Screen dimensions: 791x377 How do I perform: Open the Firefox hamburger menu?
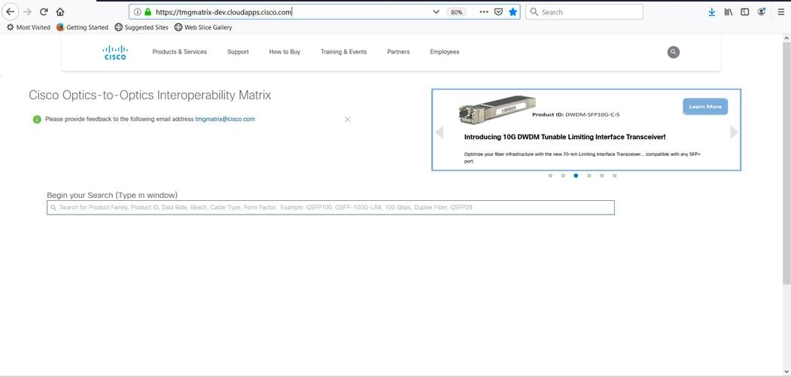(x=781, y=12)
